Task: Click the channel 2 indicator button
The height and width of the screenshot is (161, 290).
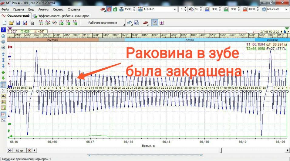Action: pos(3,30)
